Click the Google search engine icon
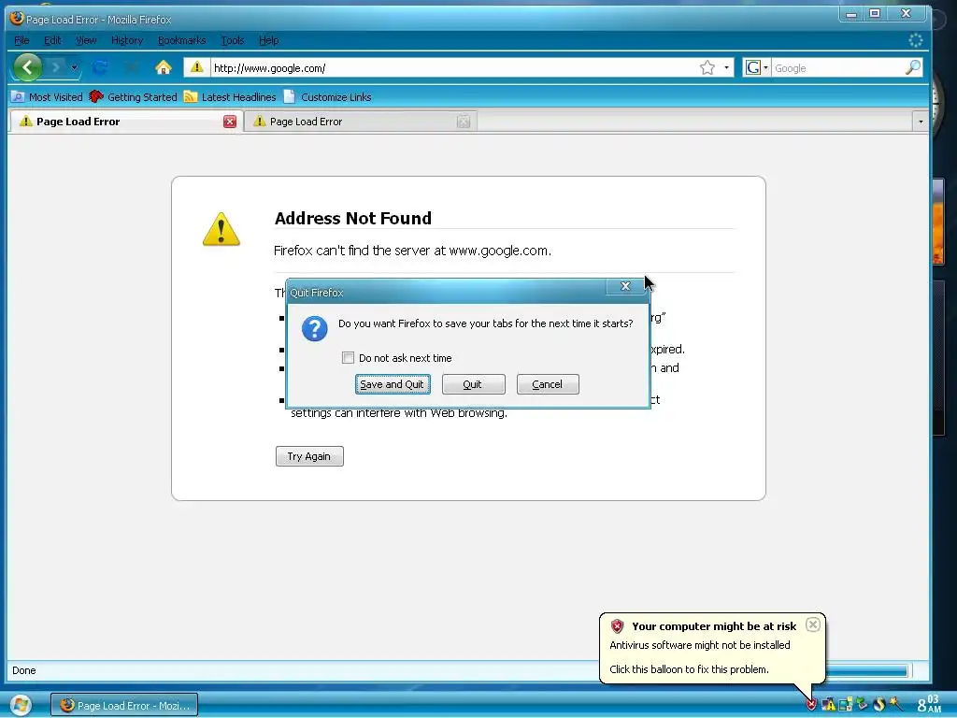 coord(753,67)
